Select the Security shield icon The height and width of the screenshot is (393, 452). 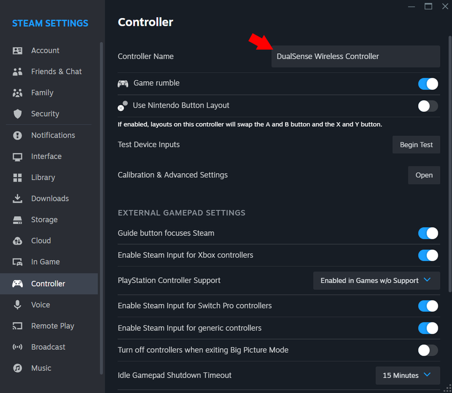18,114
